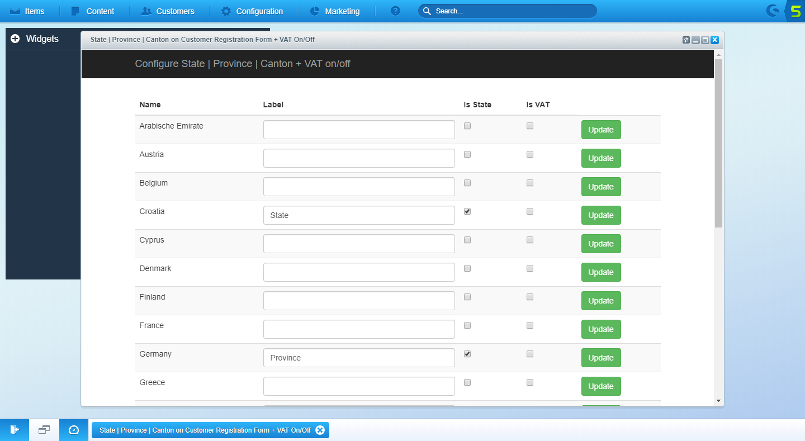
Task: Click the vertical scrollbar thumb in window
Action: click(718, 143)
